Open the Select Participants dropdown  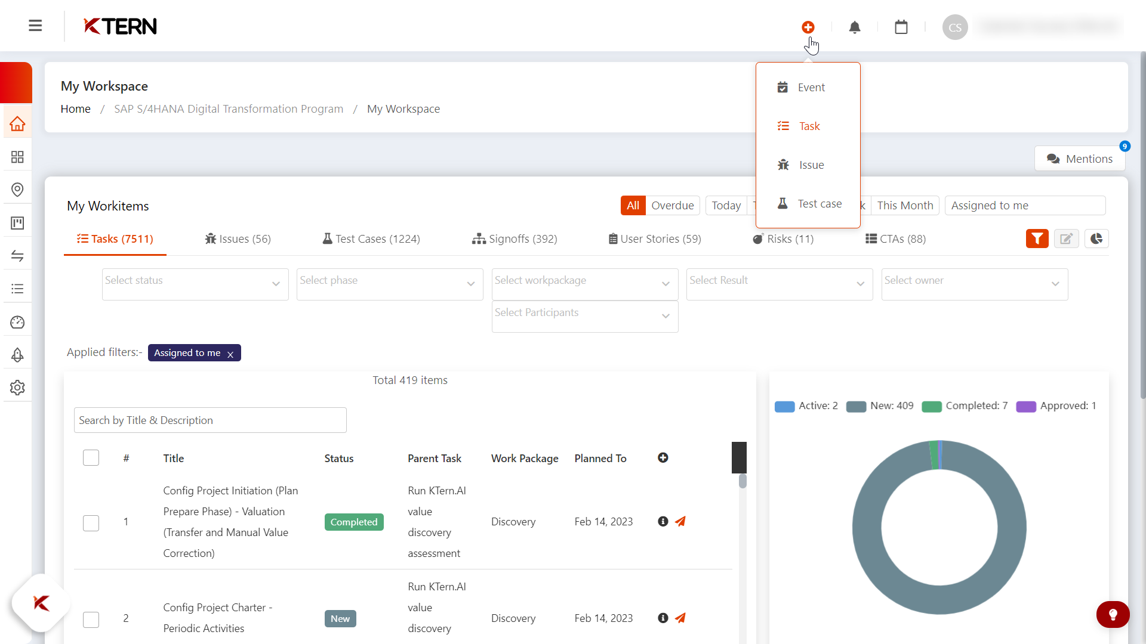pos(585,317)
